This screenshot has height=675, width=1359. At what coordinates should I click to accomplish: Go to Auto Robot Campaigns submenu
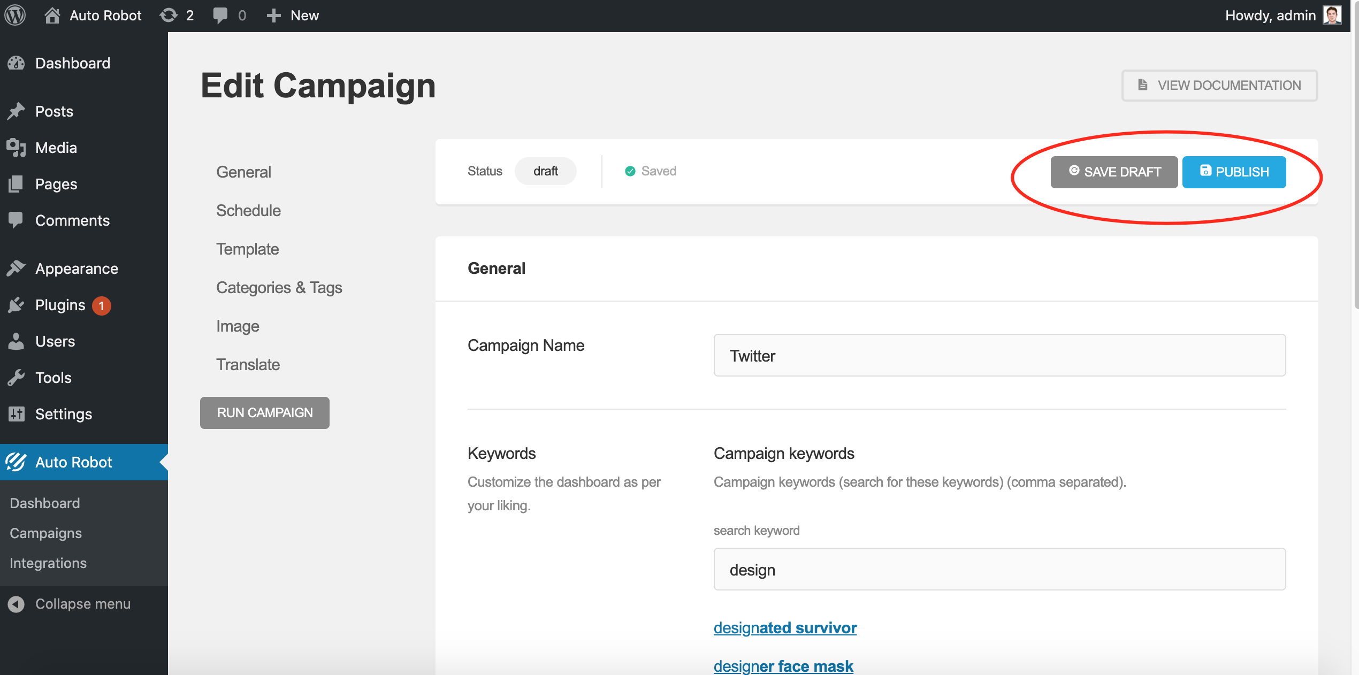coord(45,533)
